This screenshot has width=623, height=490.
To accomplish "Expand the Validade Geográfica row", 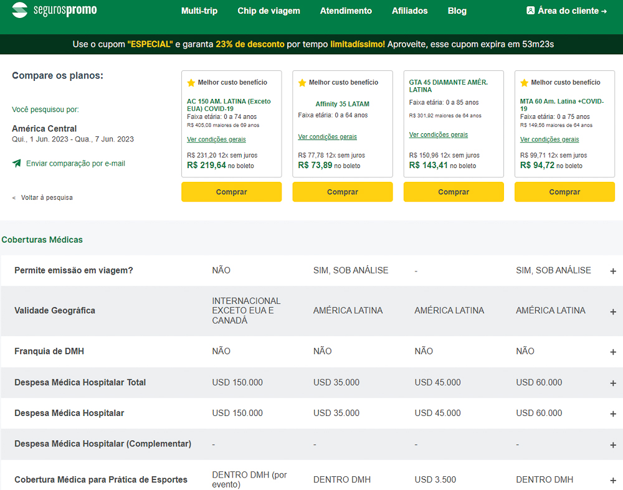I will coord(613,312).
